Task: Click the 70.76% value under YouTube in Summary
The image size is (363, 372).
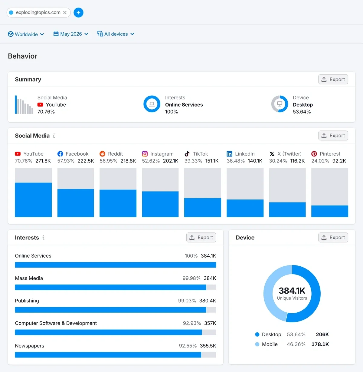Action: point(46,112)
